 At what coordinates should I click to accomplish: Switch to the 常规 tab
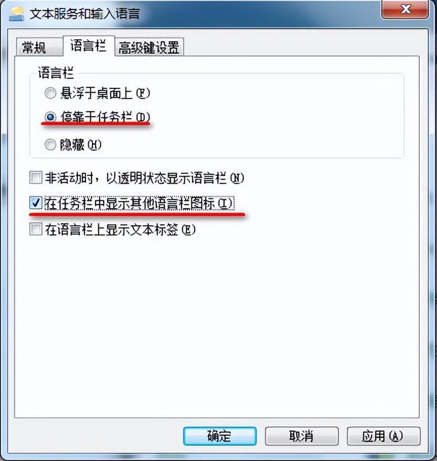coord(39,47)
